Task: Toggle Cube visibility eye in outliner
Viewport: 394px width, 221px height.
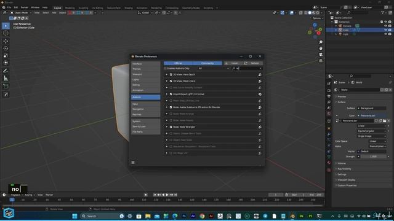Action: click(x=385, y=30)
